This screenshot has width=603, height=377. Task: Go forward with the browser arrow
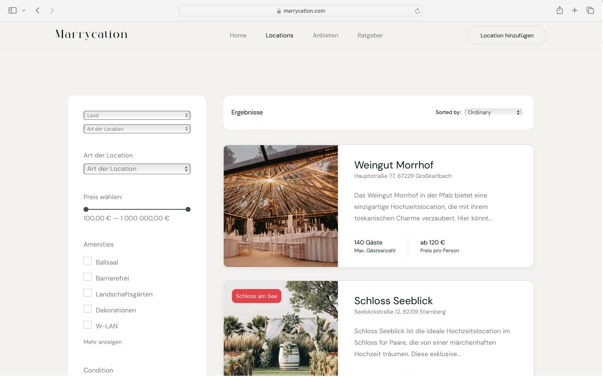pyautogui.click(x=52, y=11)
